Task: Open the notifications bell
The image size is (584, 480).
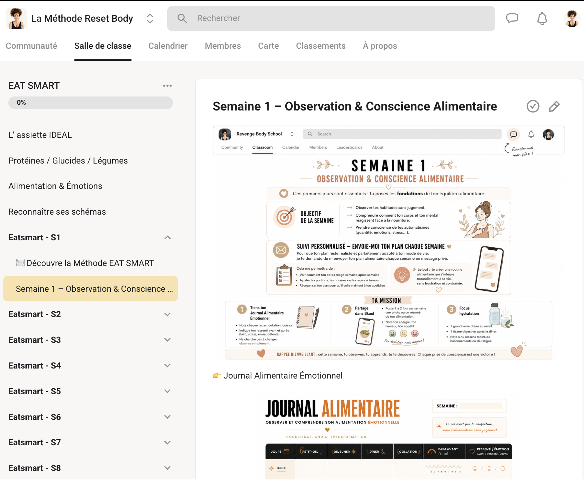Action: point(542,18)
